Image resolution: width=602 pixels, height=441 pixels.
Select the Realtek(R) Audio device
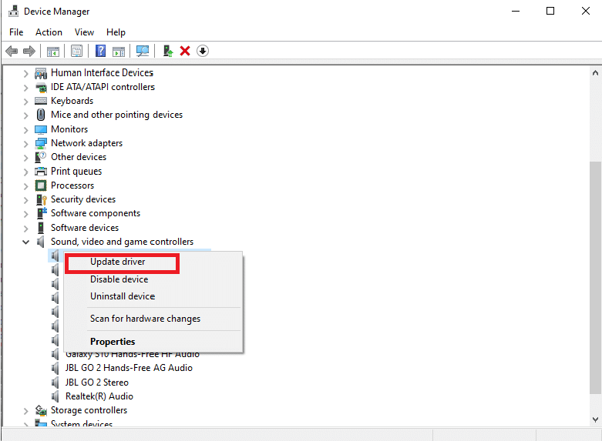tap(99, 396)
